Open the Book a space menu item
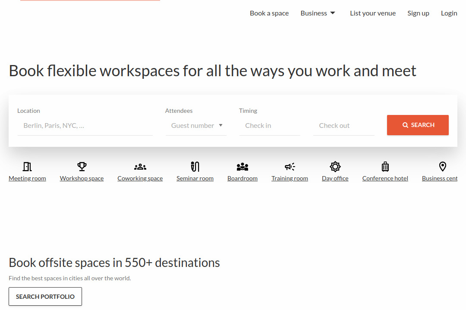Screen dimensions: 466x310 pos(269,13)
